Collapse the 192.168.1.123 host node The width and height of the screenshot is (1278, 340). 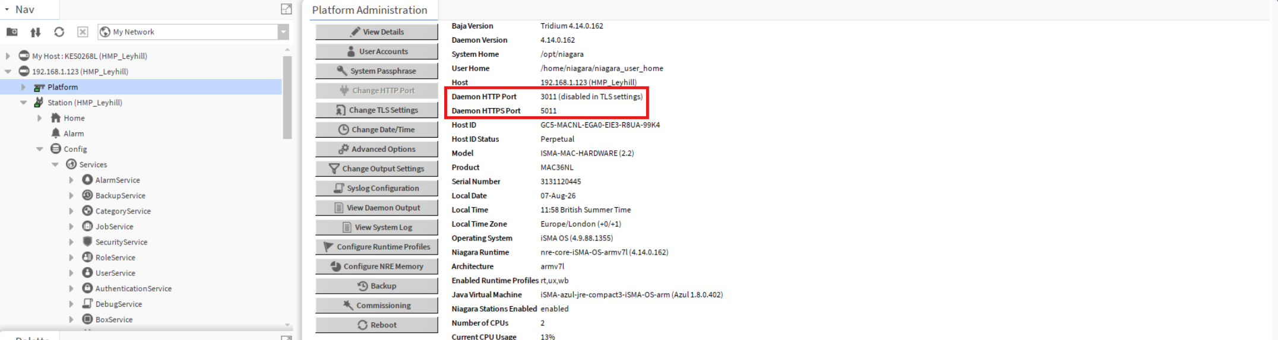[8, 71]
